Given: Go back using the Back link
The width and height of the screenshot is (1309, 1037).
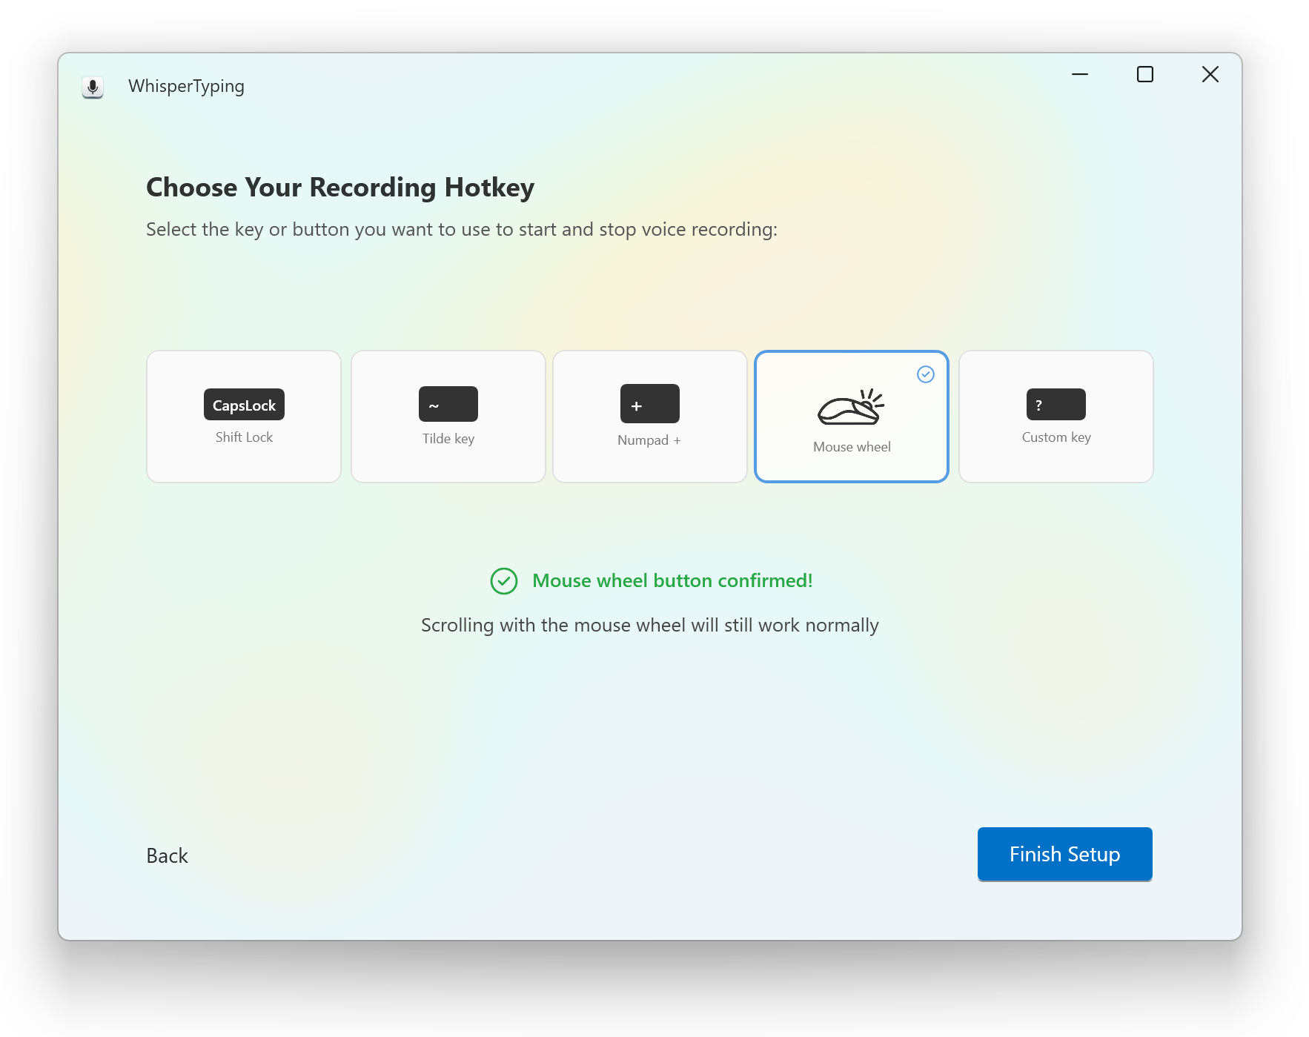Looking at the screenshot, I should click(x=167, y=855).
